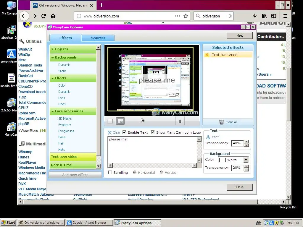
Task: Show site information icon in address bar
Action: [x=79, y=16]
